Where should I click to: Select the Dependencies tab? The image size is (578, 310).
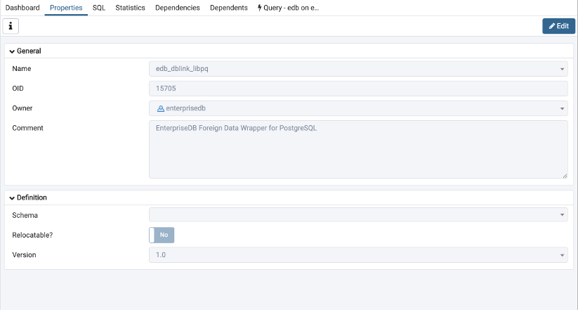click(178, 8)
